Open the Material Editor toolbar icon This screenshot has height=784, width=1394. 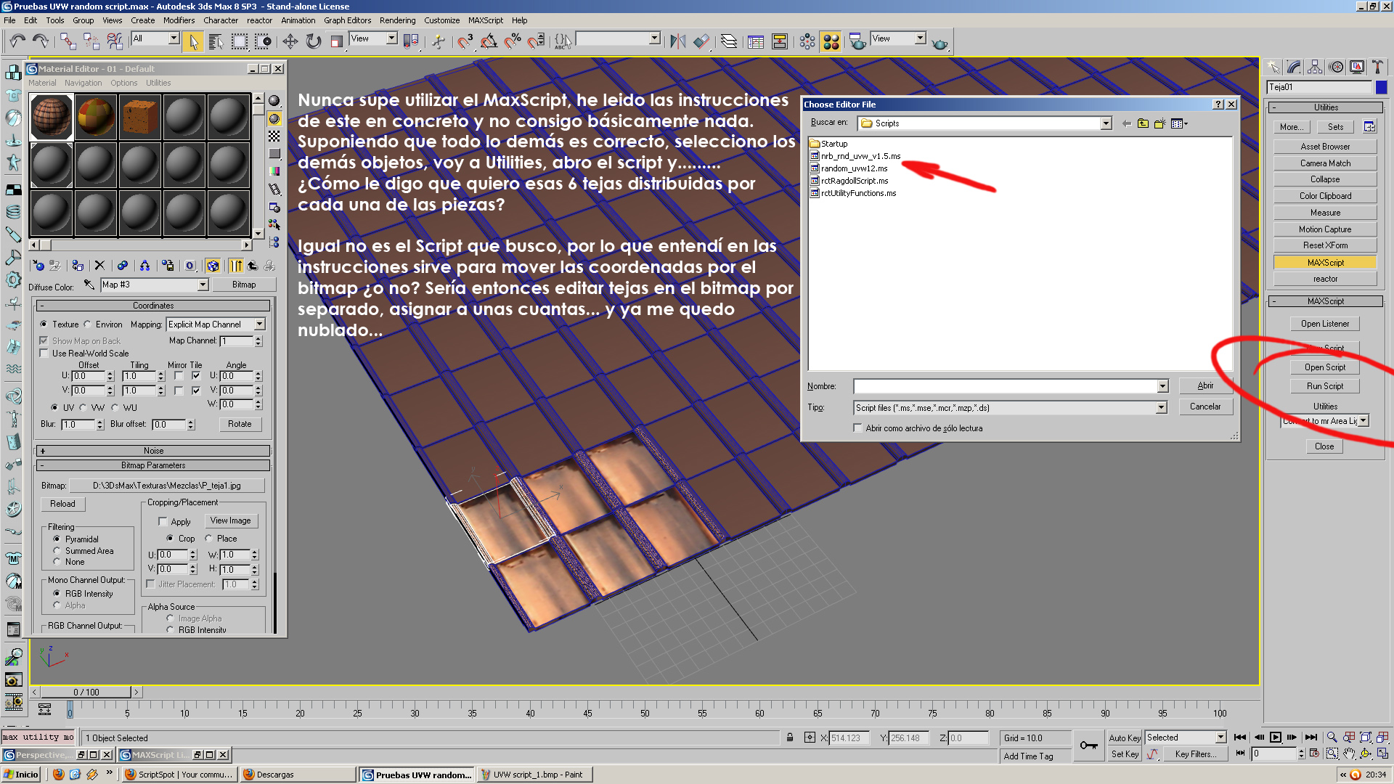(831, 41)
